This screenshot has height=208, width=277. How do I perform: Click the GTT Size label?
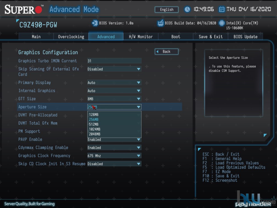pyautogui.click(x=27, y=99)
